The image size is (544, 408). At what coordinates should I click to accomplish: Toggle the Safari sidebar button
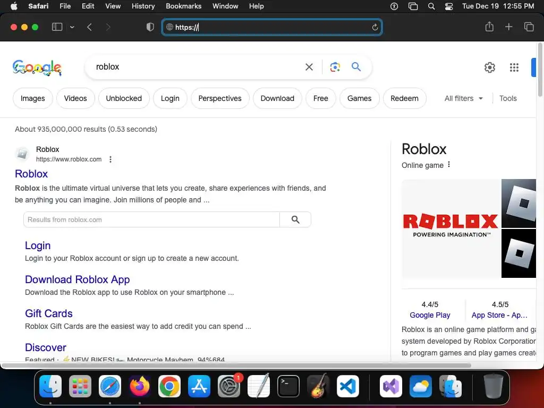(x=57, y=27)
